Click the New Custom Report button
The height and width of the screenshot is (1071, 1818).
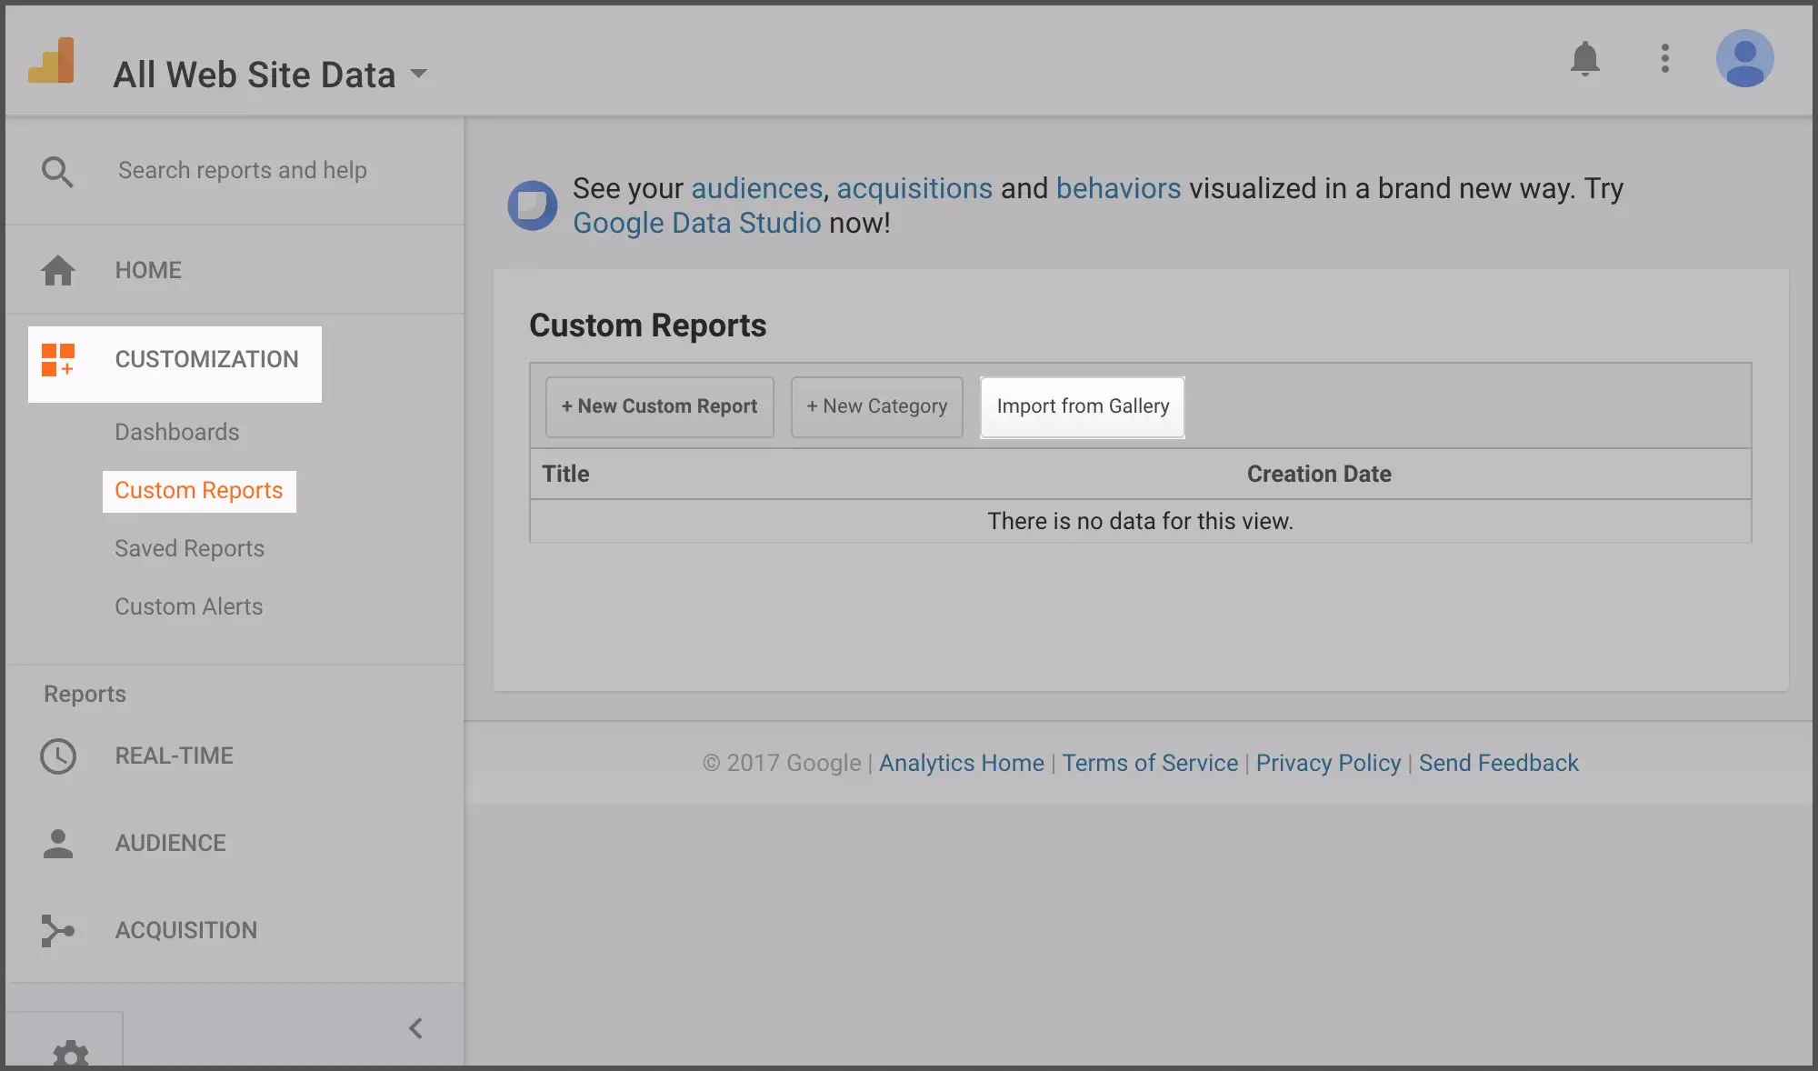point(659,406)
